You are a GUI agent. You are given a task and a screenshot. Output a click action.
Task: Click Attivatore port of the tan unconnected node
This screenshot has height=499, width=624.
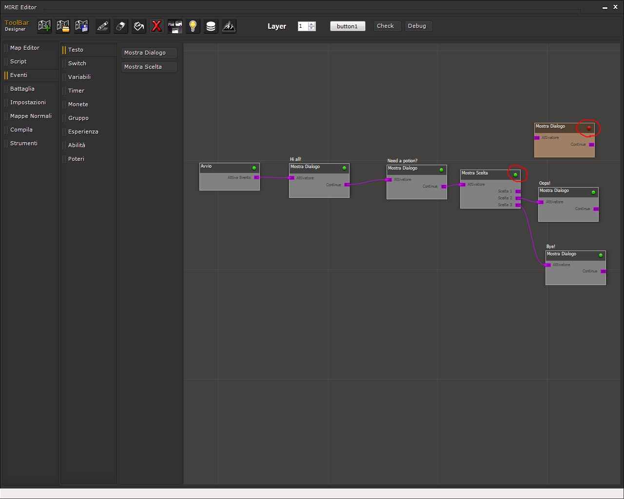537,137
